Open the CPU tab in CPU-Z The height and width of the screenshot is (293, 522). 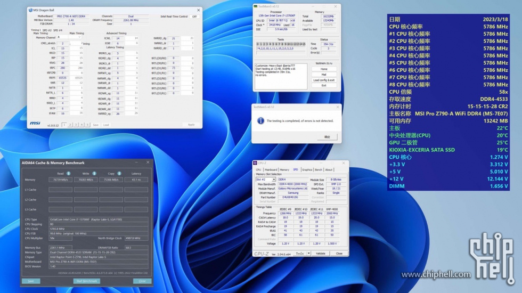coord(258,170)
